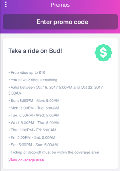Click the Promos header title
This screenshot has width=120, height=171.
tap(60, 5)
